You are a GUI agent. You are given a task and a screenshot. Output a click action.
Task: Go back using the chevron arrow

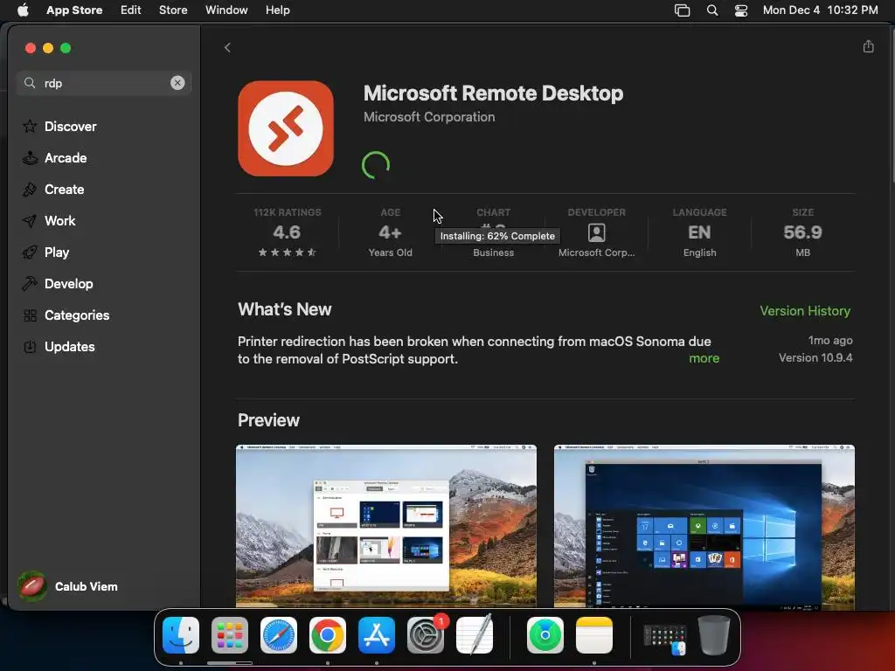point(227,47)
